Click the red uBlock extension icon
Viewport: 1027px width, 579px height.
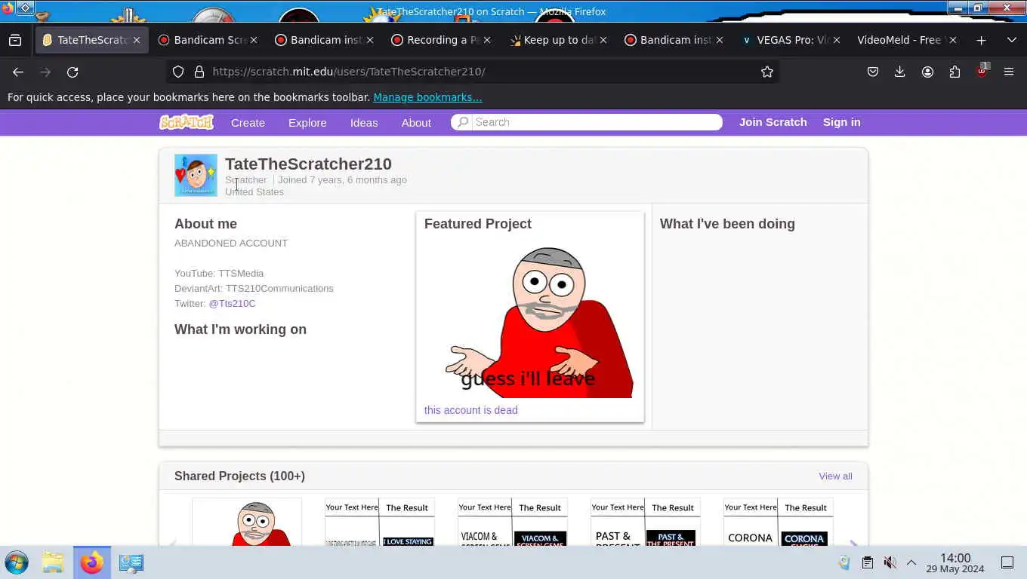[982, 71]
